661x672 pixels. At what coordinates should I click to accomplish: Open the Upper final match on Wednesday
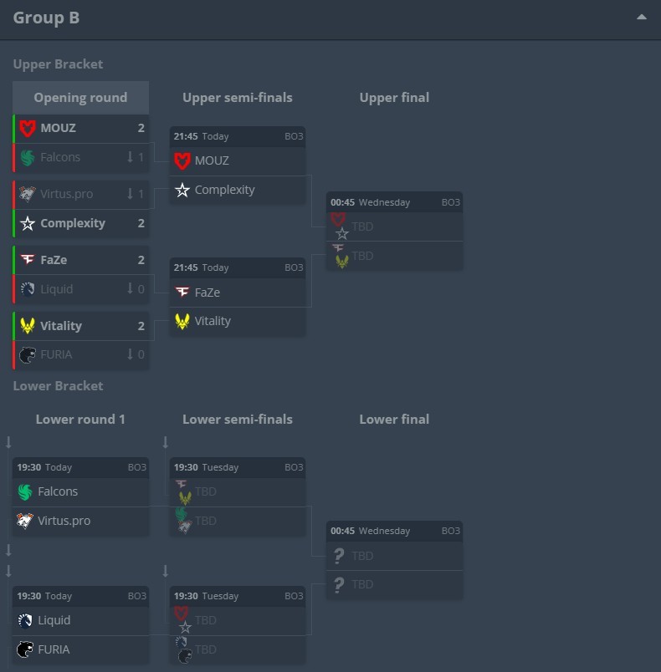click(x=394, y=202)
